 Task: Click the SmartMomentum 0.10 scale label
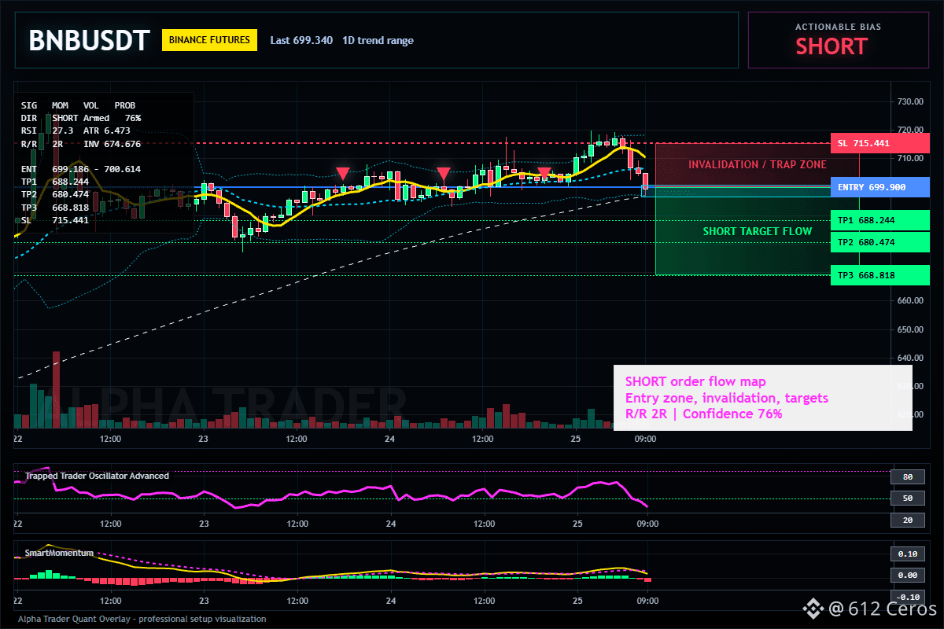point(907,554)
